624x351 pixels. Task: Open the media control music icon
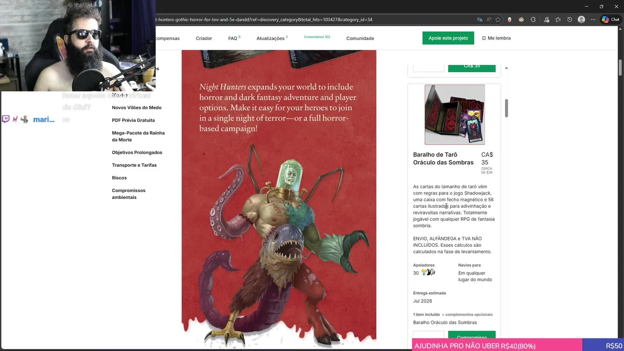pos(546,19)
